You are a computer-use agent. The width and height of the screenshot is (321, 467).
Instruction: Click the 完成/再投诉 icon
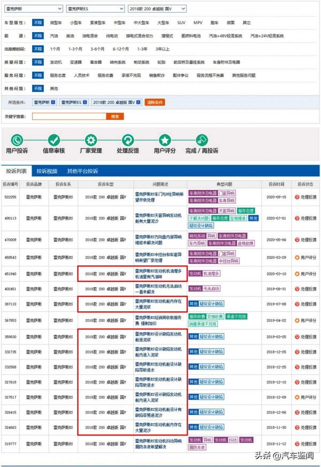pyautogui.click(x=202, y=140)
